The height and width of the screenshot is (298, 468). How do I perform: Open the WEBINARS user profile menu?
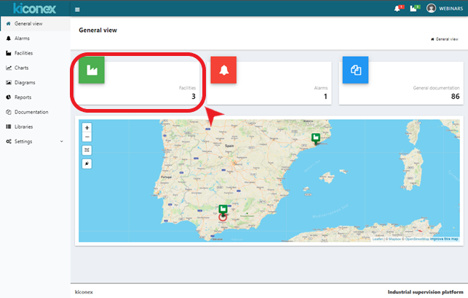coord(447,9)
